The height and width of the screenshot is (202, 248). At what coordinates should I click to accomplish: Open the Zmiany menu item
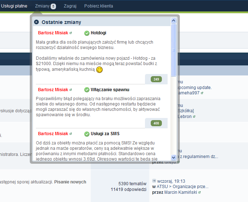(42, 6)
